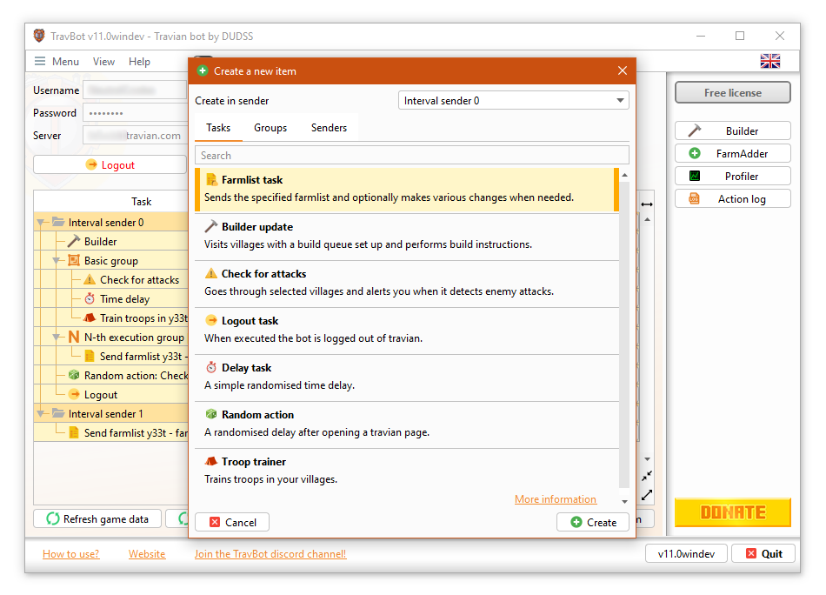Click the Refresh game data button
Screen dimensions: 826x595
pos(97,518)
